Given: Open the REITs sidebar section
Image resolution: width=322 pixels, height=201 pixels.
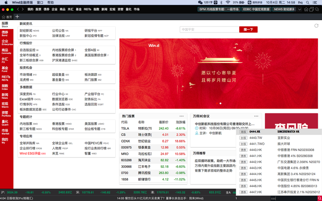Looking at the screenshot, I should tap(7, 78).
